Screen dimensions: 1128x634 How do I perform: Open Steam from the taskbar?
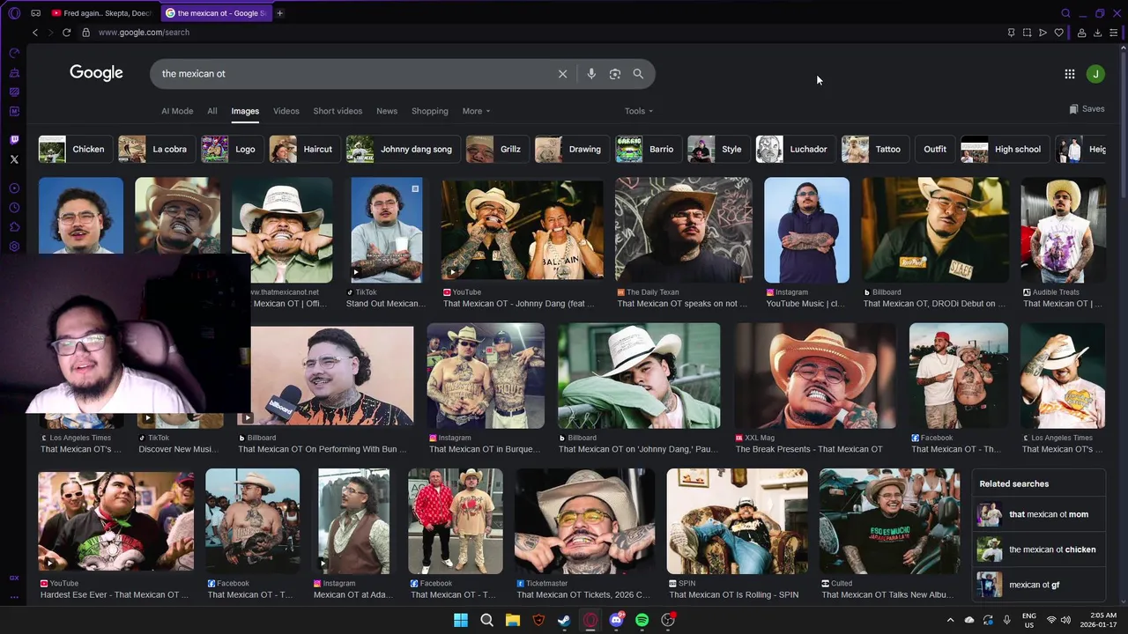pos(564,620)
